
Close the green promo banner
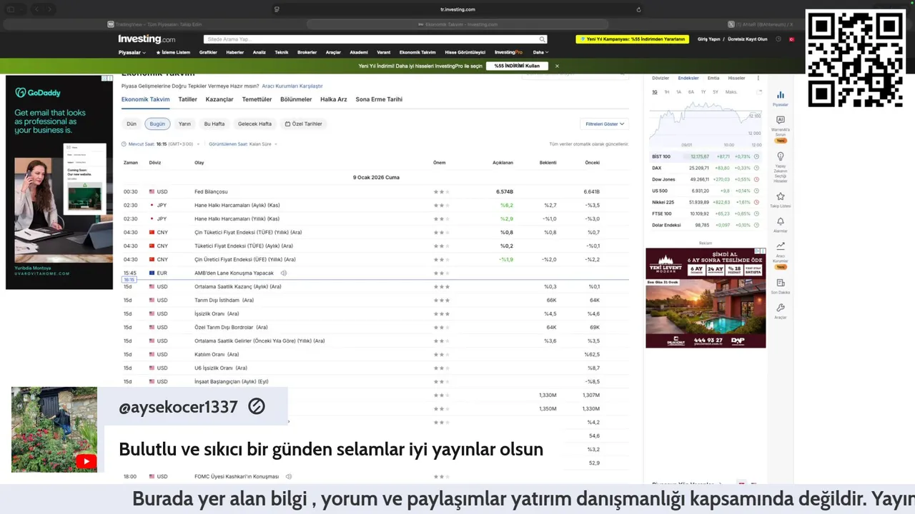557,66
